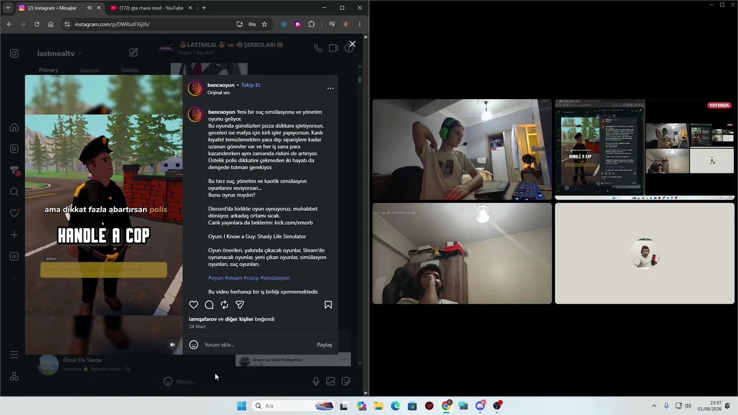Screen dimensions: 738x415
Task: Show hidden system tray icons
Action: 654,406
